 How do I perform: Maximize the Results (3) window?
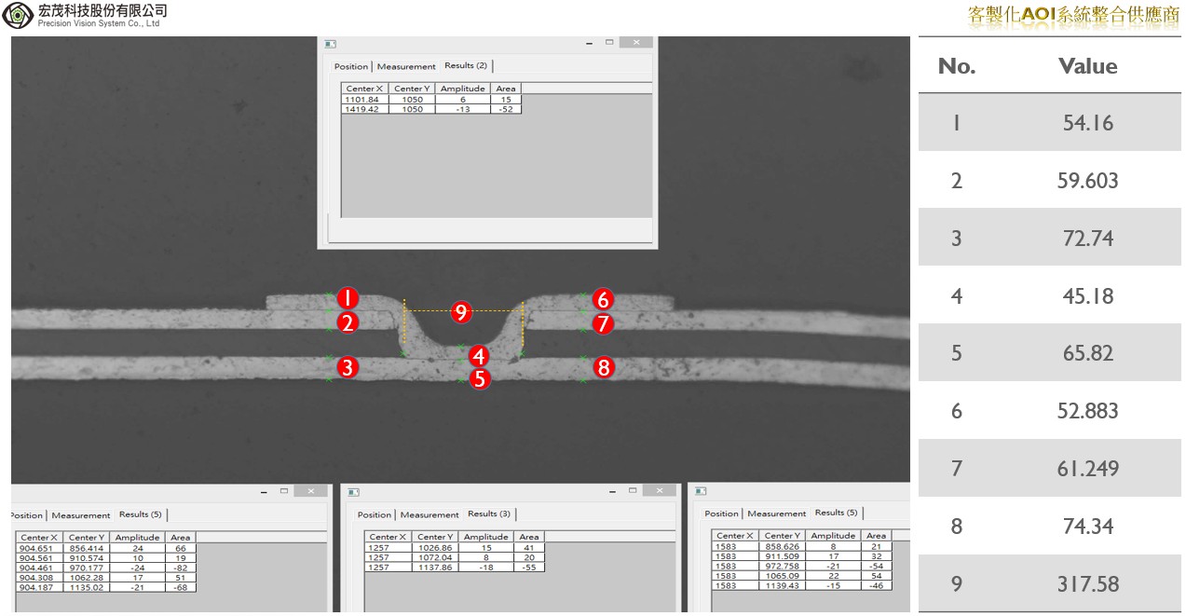(x=633, y=489)
